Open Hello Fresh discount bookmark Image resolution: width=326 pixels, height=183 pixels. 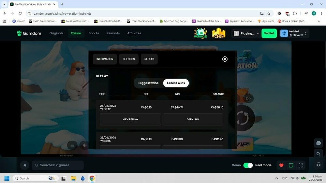point(43,21)
